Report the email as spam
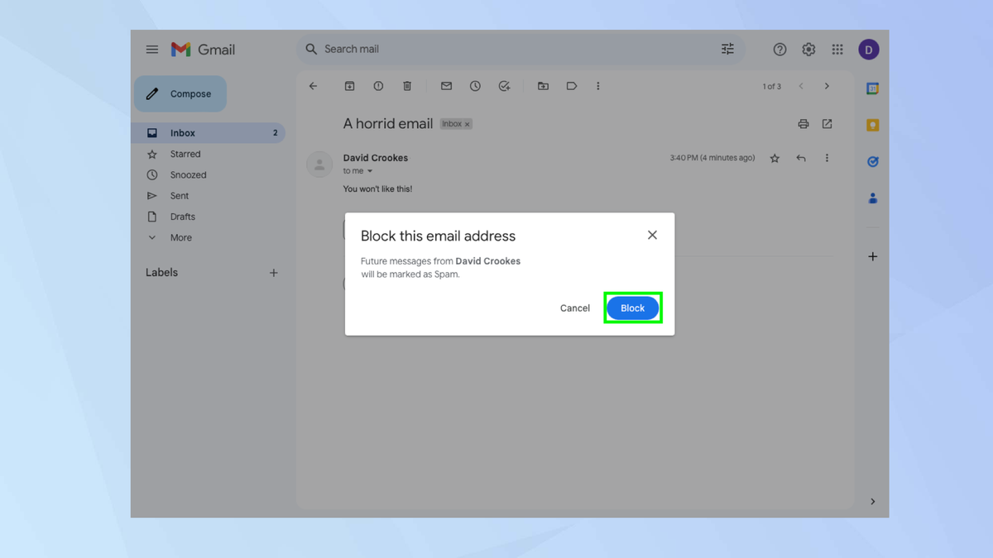The image size is (993, 558). point(378,85)
